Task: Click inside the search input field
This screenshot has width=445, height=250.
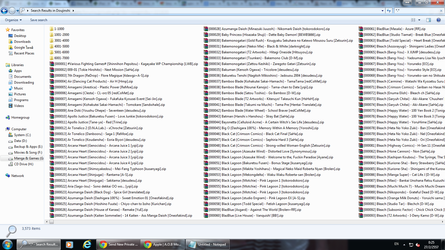Action: (417, 11)
